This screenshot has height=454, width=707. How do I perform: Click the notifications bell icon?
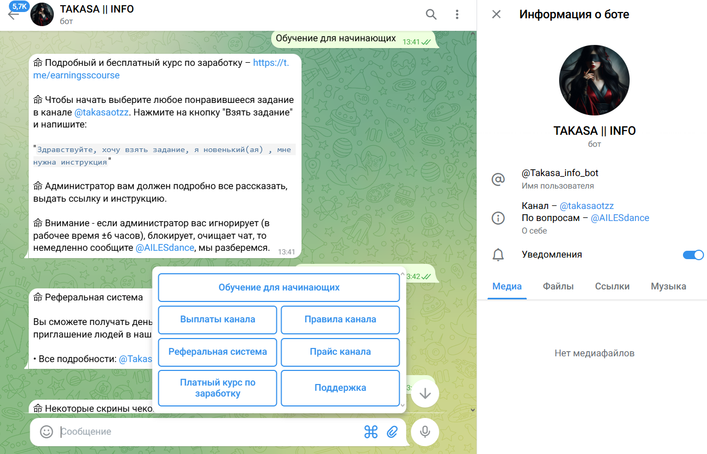(498, 254)
